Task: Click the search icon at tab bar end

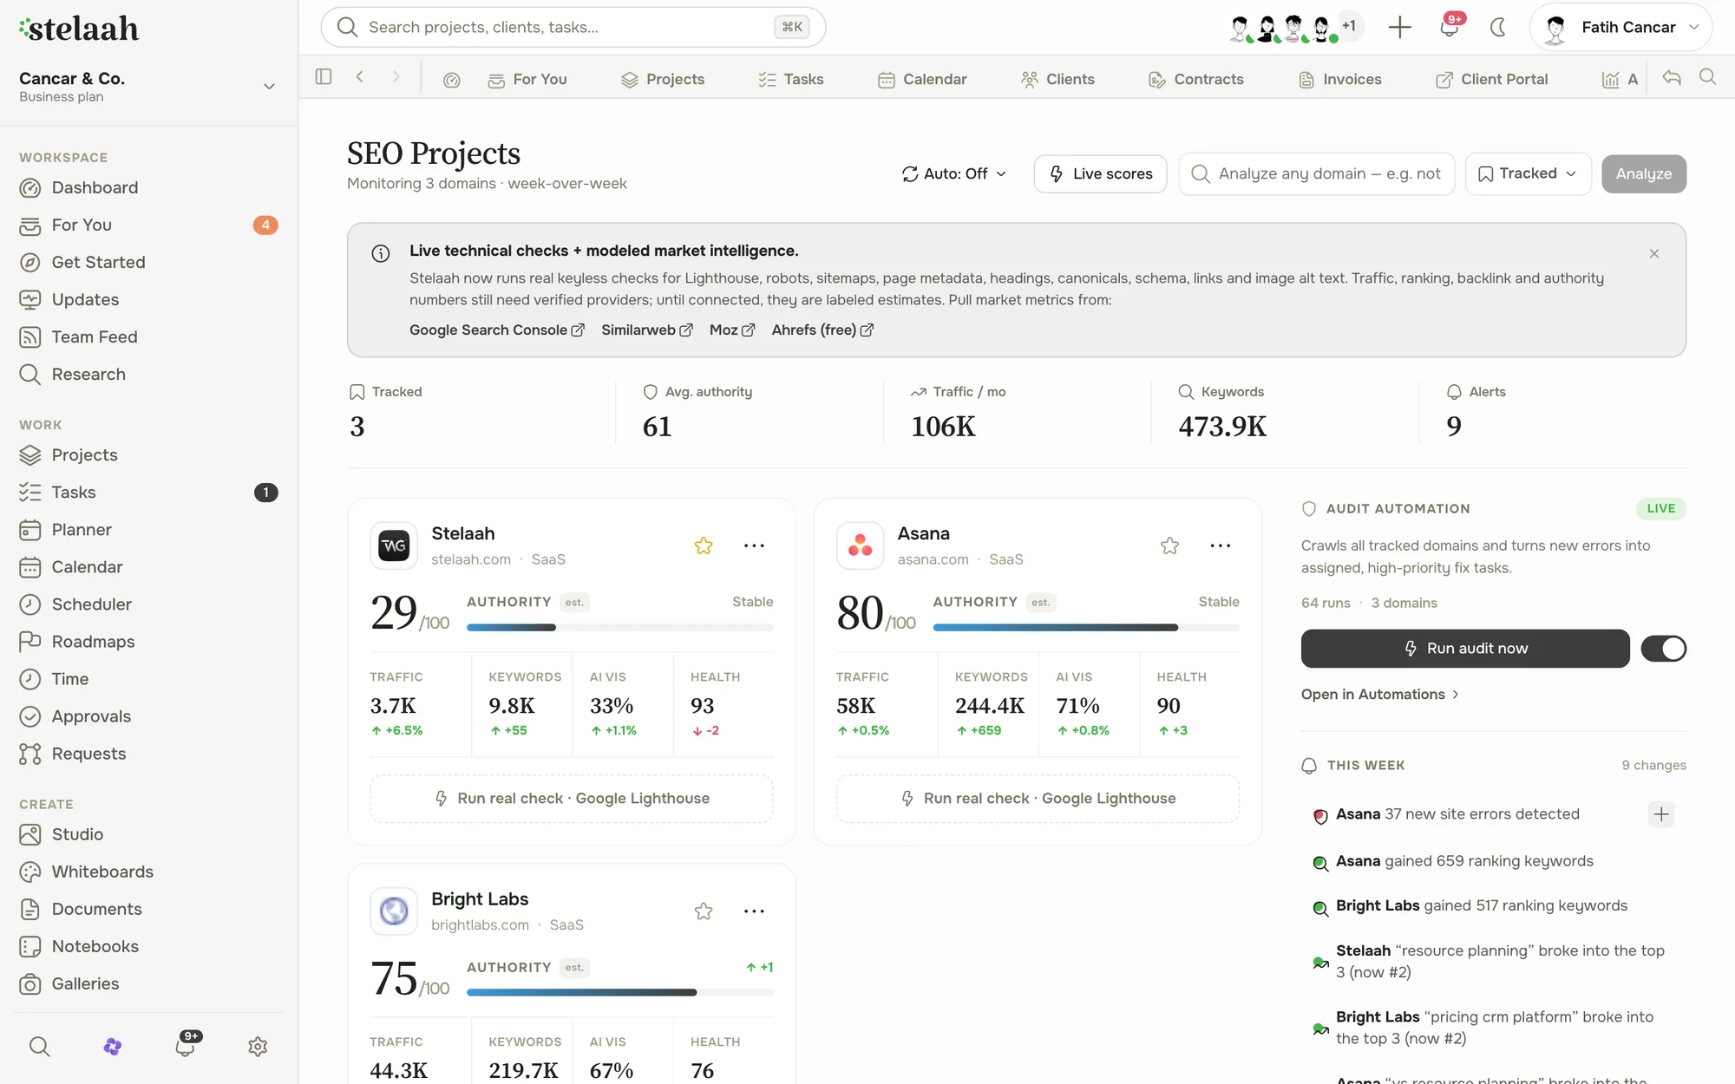Action: tap(1708, 77)
